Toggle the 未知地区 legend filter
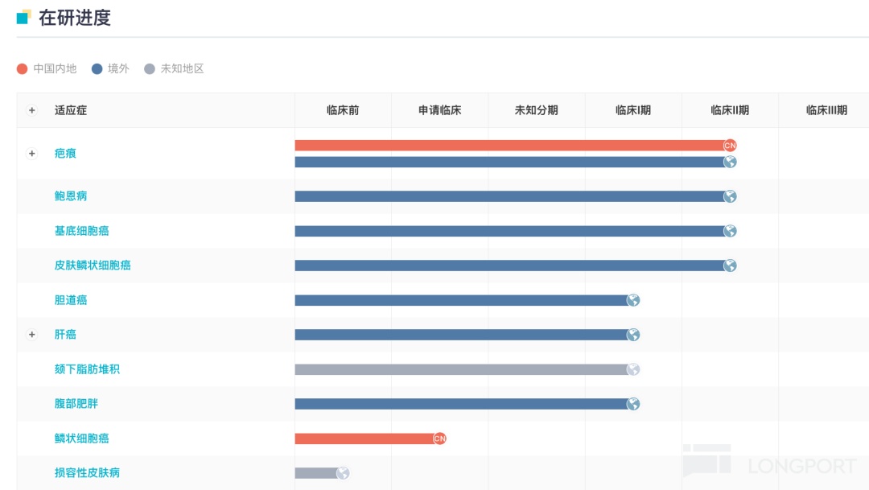 (x=174, y=69)
